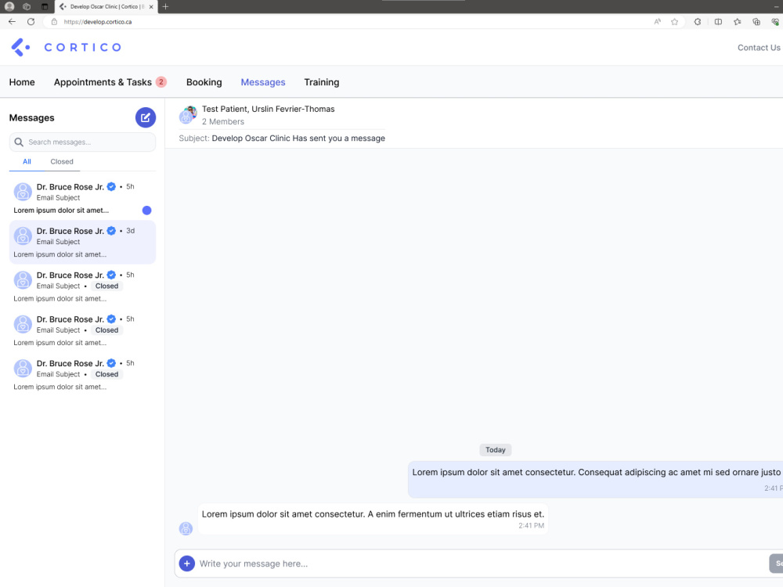Click the browser back arrow
This screenshot has height=587, width=783.
pos(12,21)
